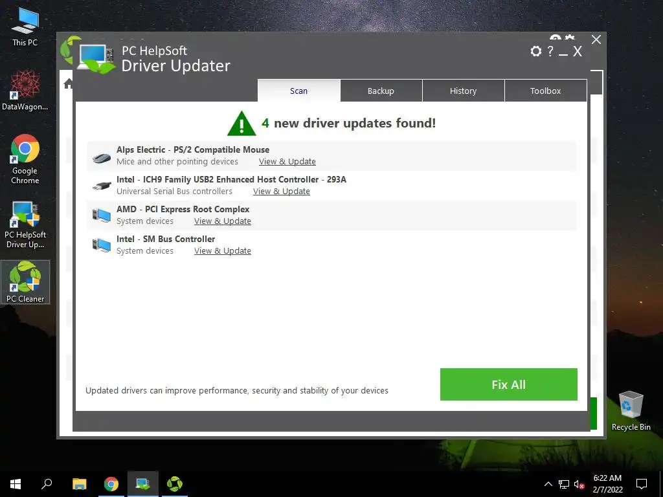
Task: Open the Backup tab
Action: click(x=381, y=91)
